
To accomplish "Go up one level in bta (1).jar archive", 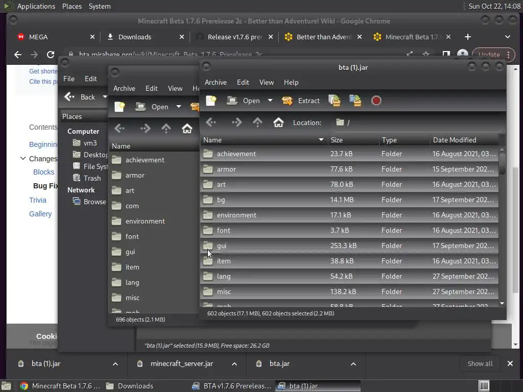I will click(x=257, y=122).
